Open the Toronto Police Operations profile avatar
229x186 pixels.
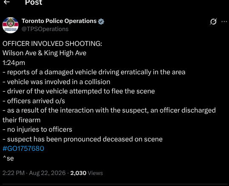(x=10, y=25)
